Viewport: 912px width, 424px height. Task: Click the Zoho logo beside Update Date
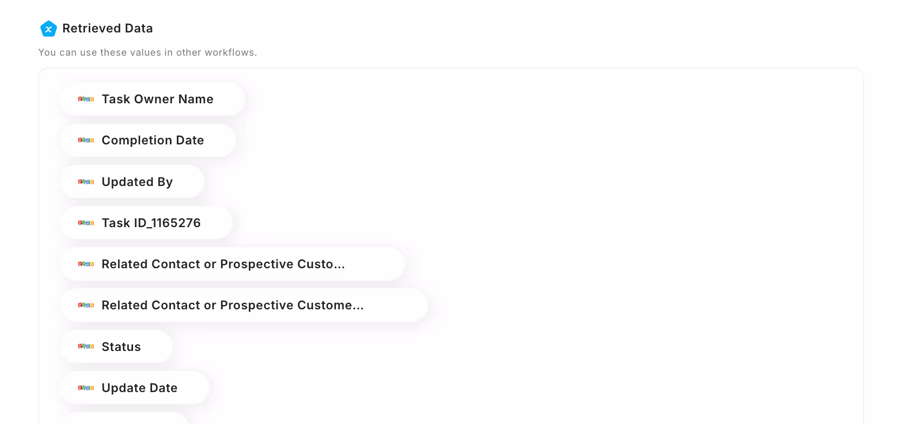tap(86, 388)
